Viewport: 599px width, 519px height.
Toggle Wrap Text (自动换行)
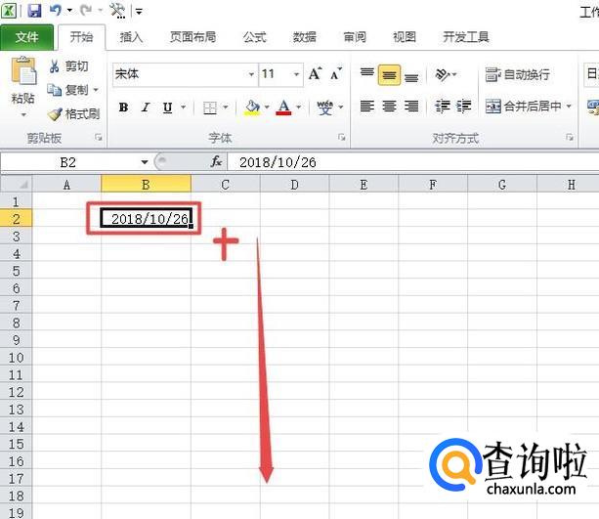493,74
